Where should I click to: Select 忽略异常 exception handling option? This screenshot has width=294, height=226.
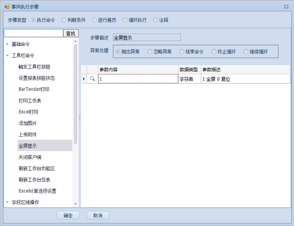click(x=150, y=52)
